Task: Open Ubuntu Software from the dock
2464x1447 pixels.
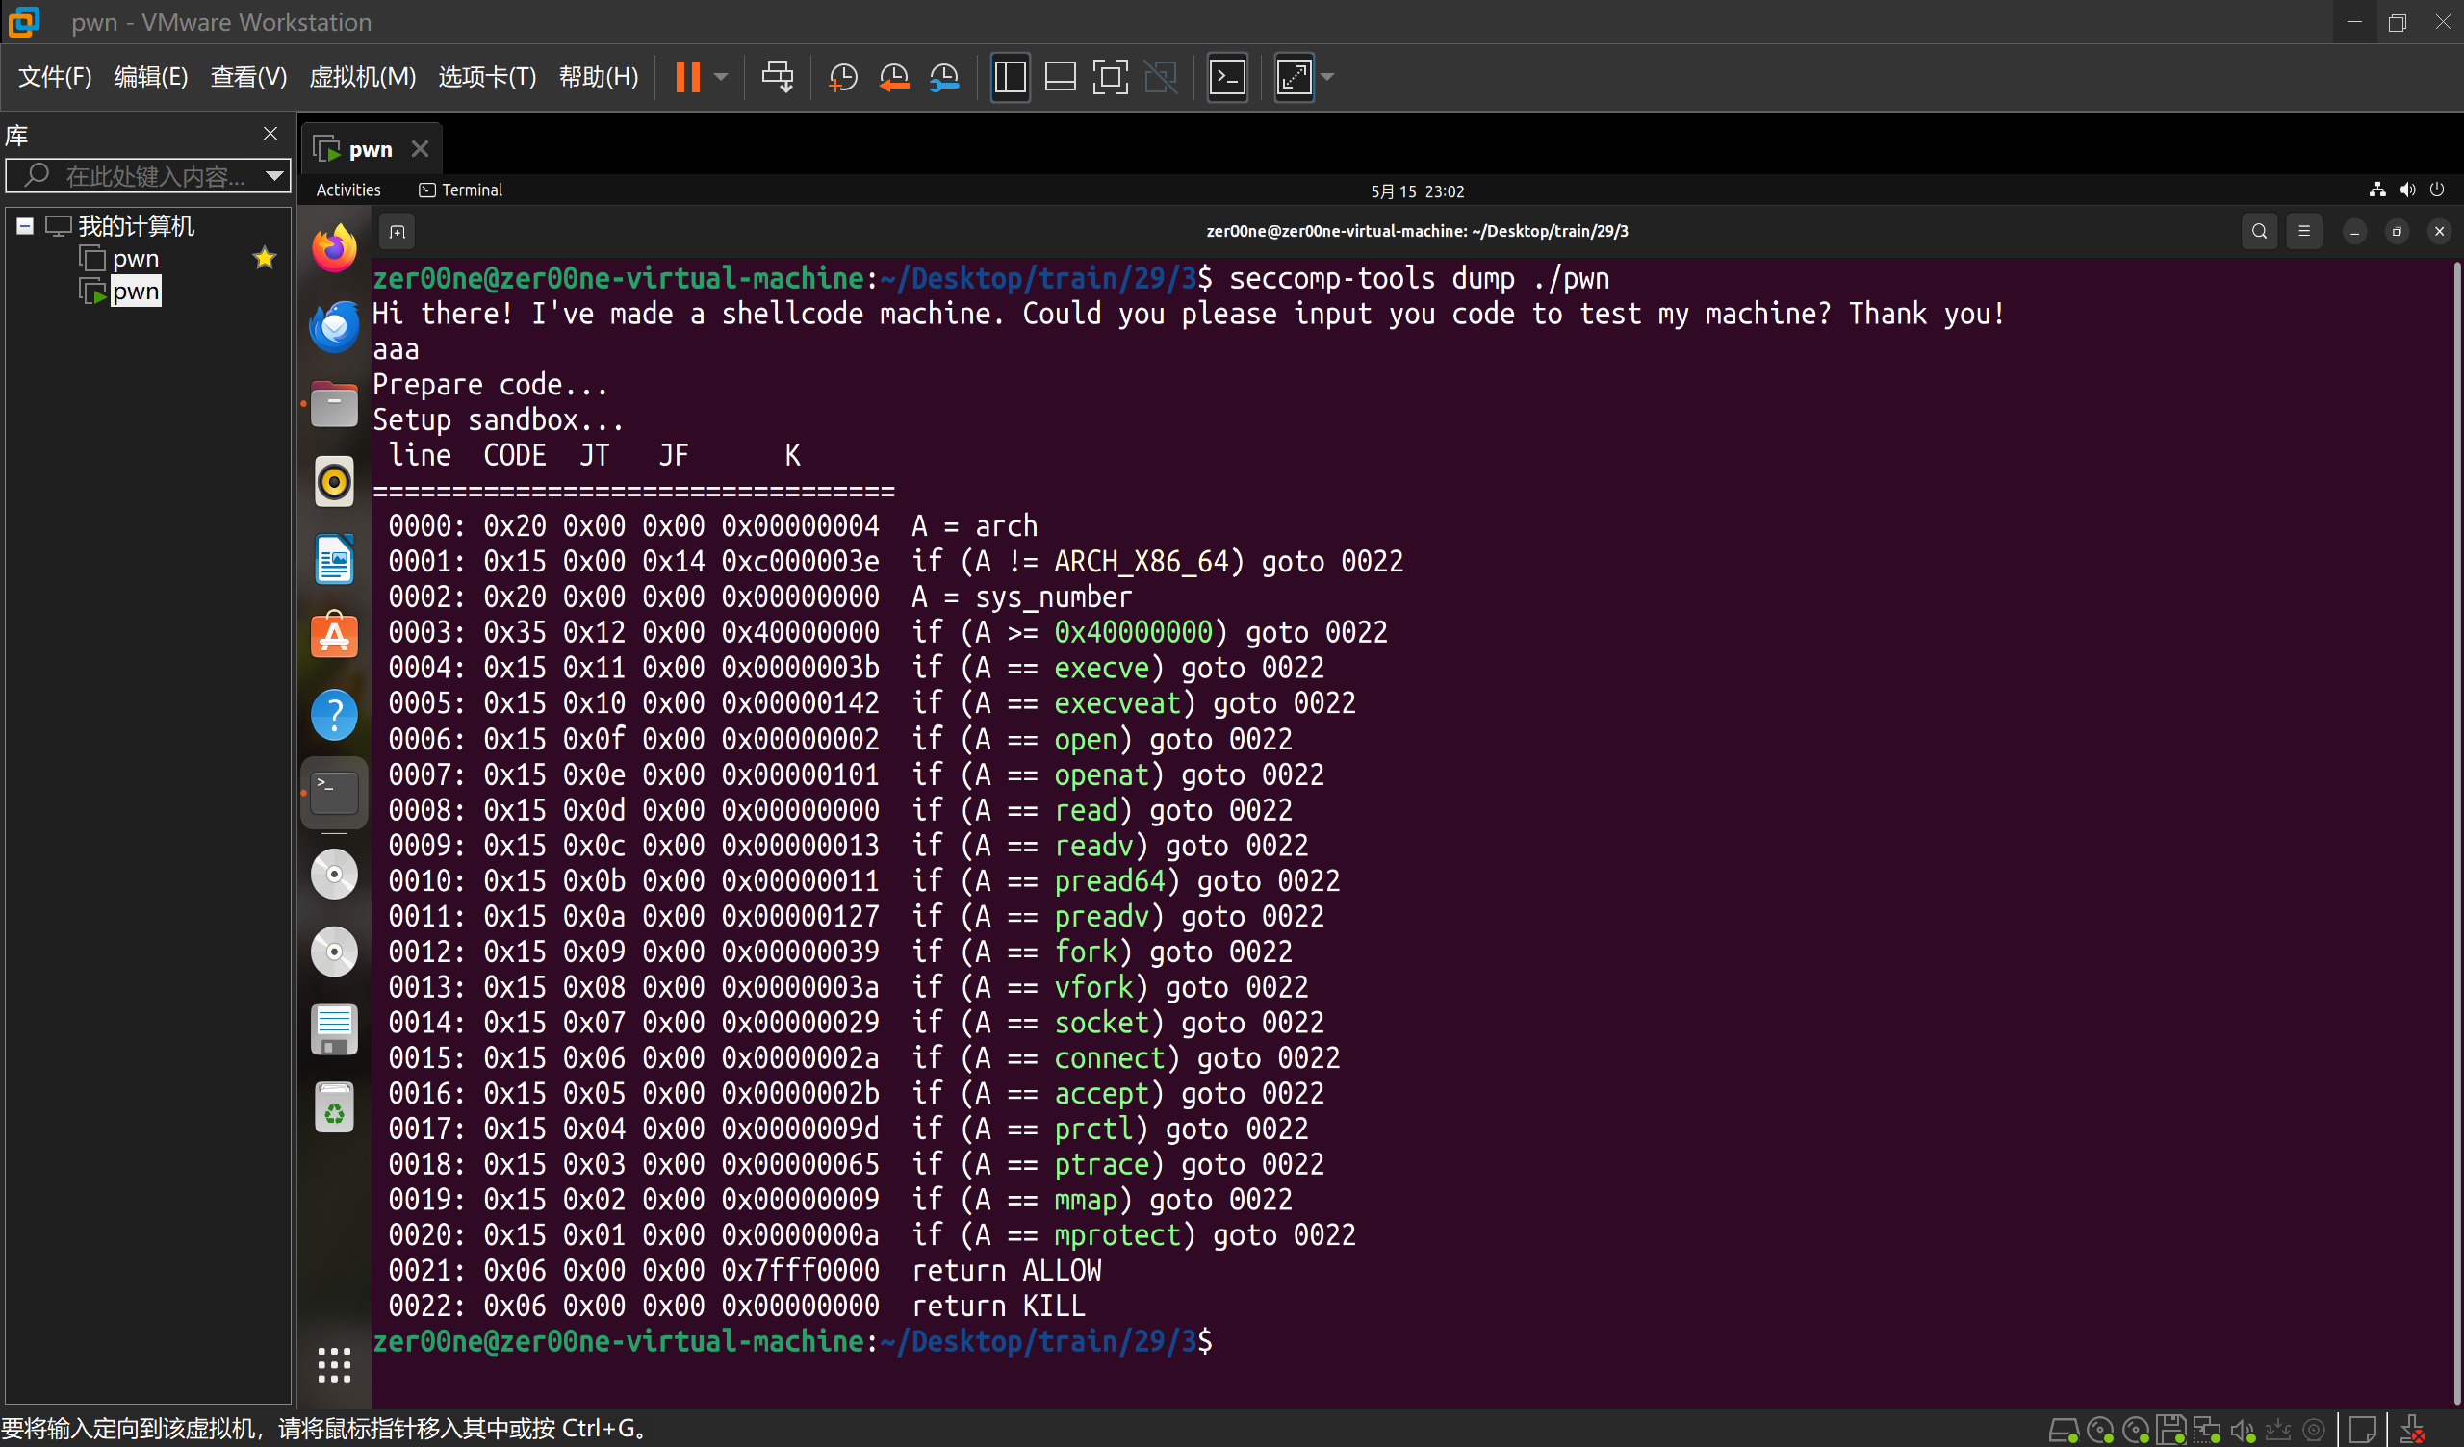Action: click(334, 638)
